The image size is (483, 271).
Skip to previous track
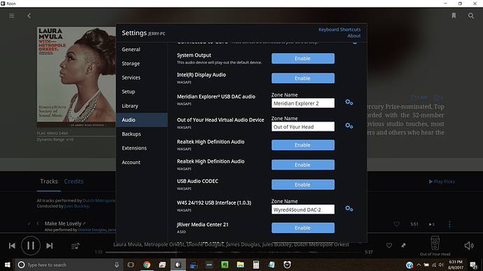coord(12,246)
